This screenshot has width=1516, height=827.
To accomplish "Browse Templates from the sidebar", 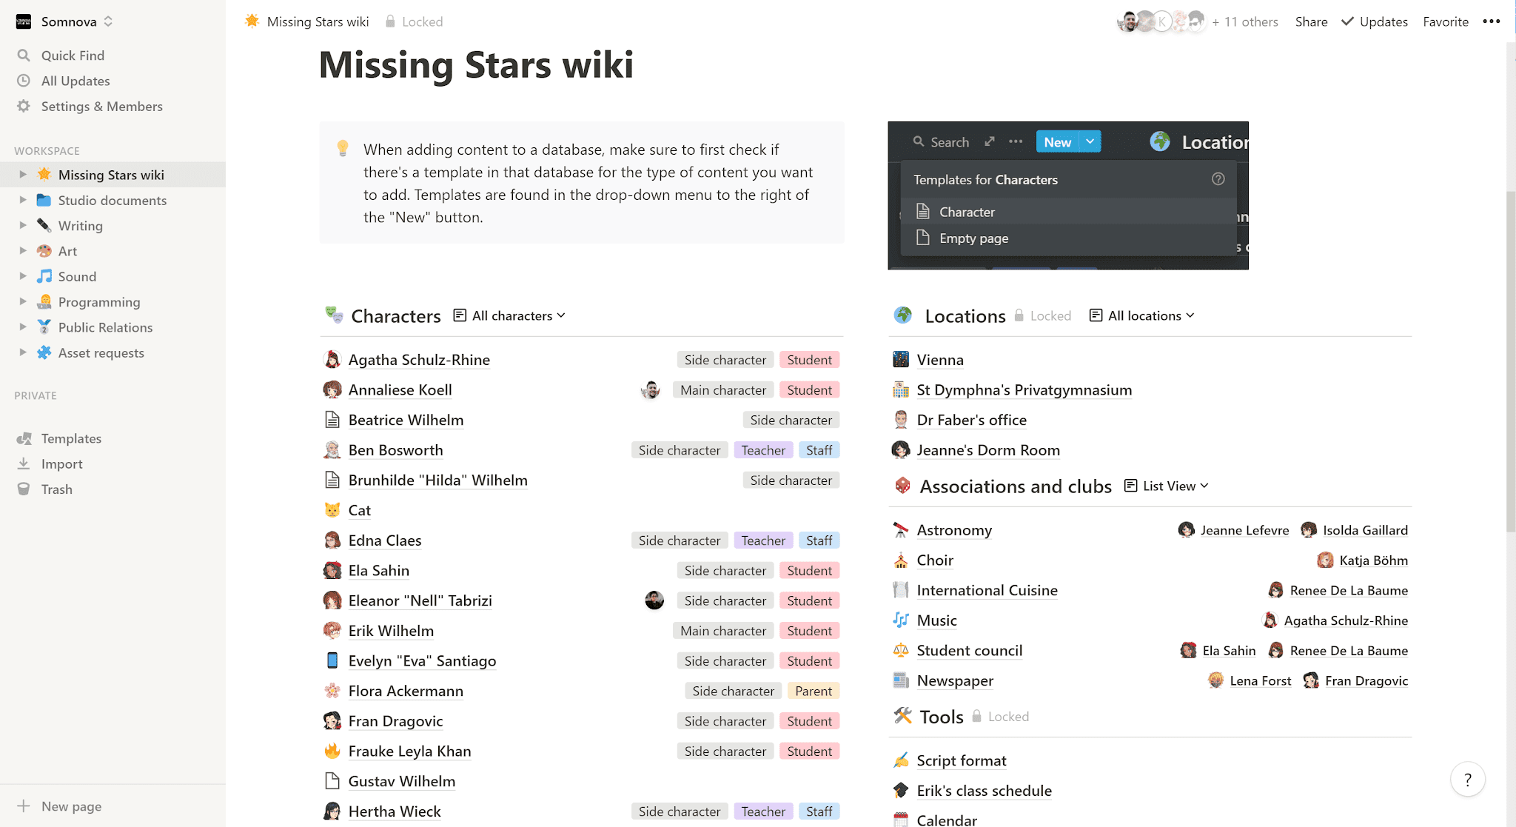I will 71,438.
